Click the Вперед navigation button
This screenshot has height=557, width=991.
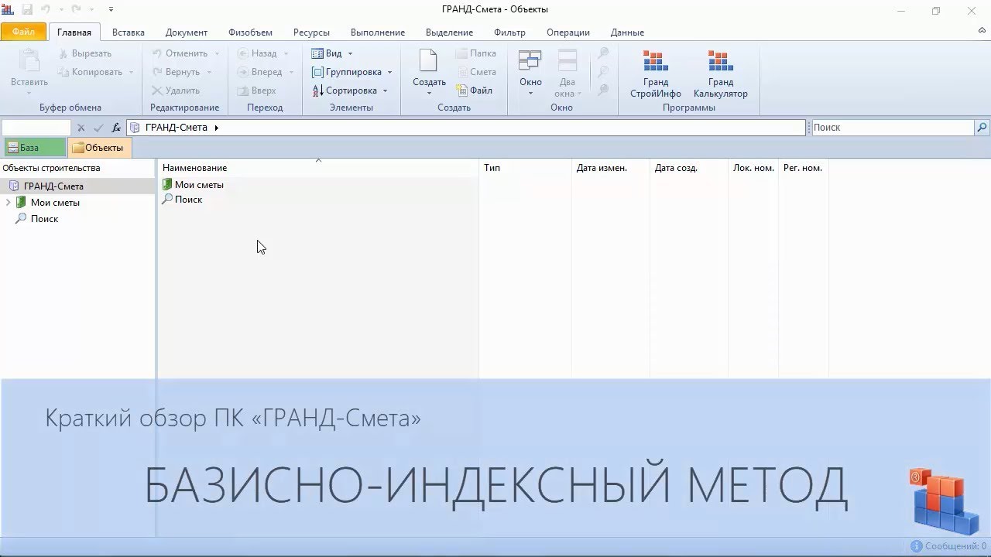pyautogui.click(x=259, y=72)
